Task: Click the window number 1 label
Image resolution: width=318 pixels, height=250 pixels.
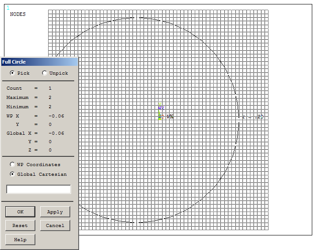Action: (8, 8)
